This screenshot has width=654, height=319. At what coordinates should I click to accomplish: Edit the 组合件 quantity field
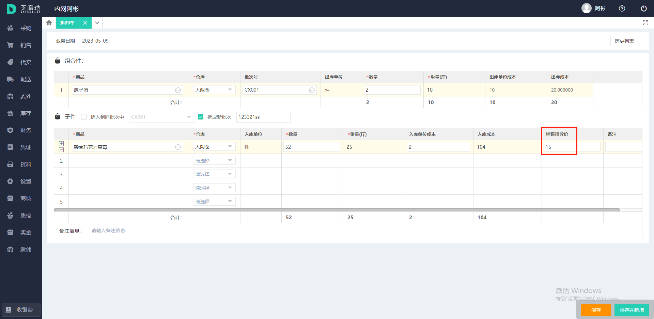[392, 90]
